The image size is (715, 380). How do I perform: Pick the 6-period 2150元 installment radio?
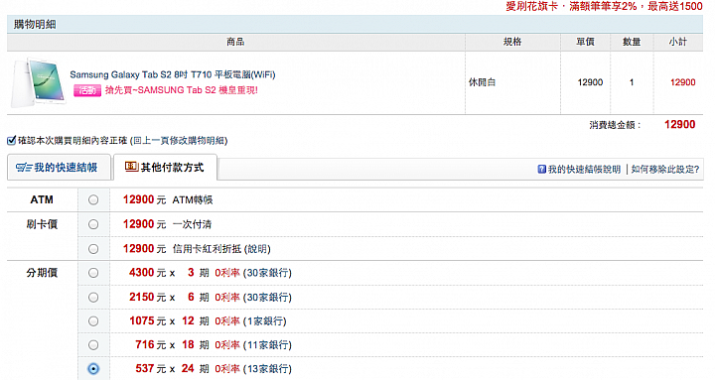tap(93, 298)
